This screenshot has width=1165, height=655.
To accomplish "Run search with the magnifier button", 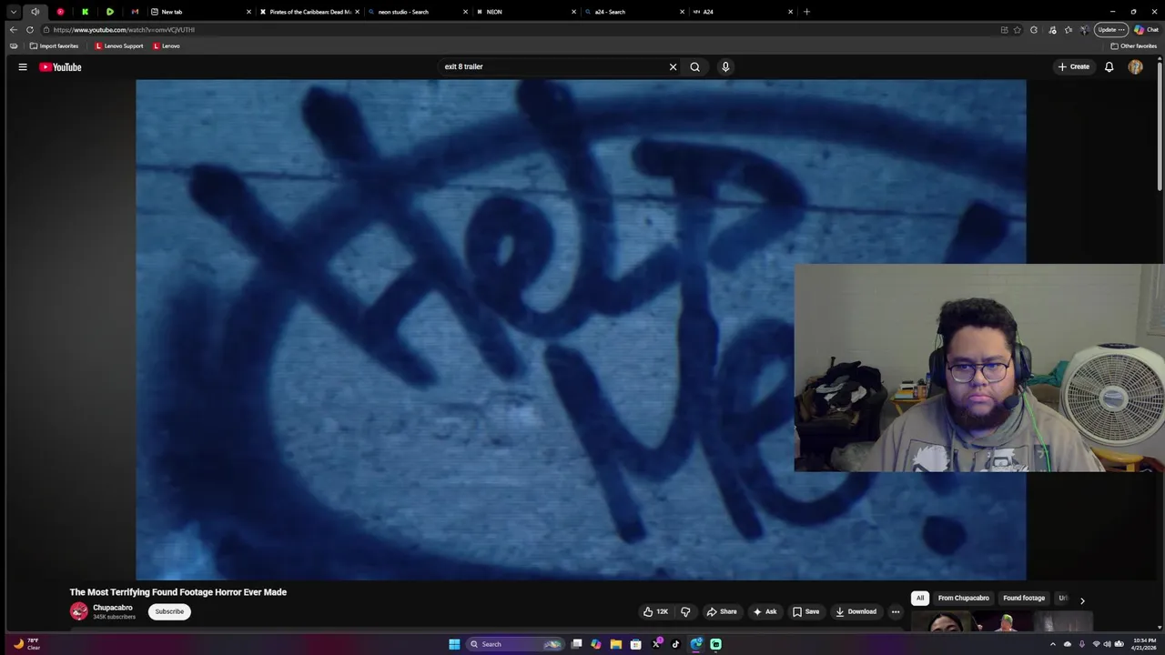I will click(694, 66).
